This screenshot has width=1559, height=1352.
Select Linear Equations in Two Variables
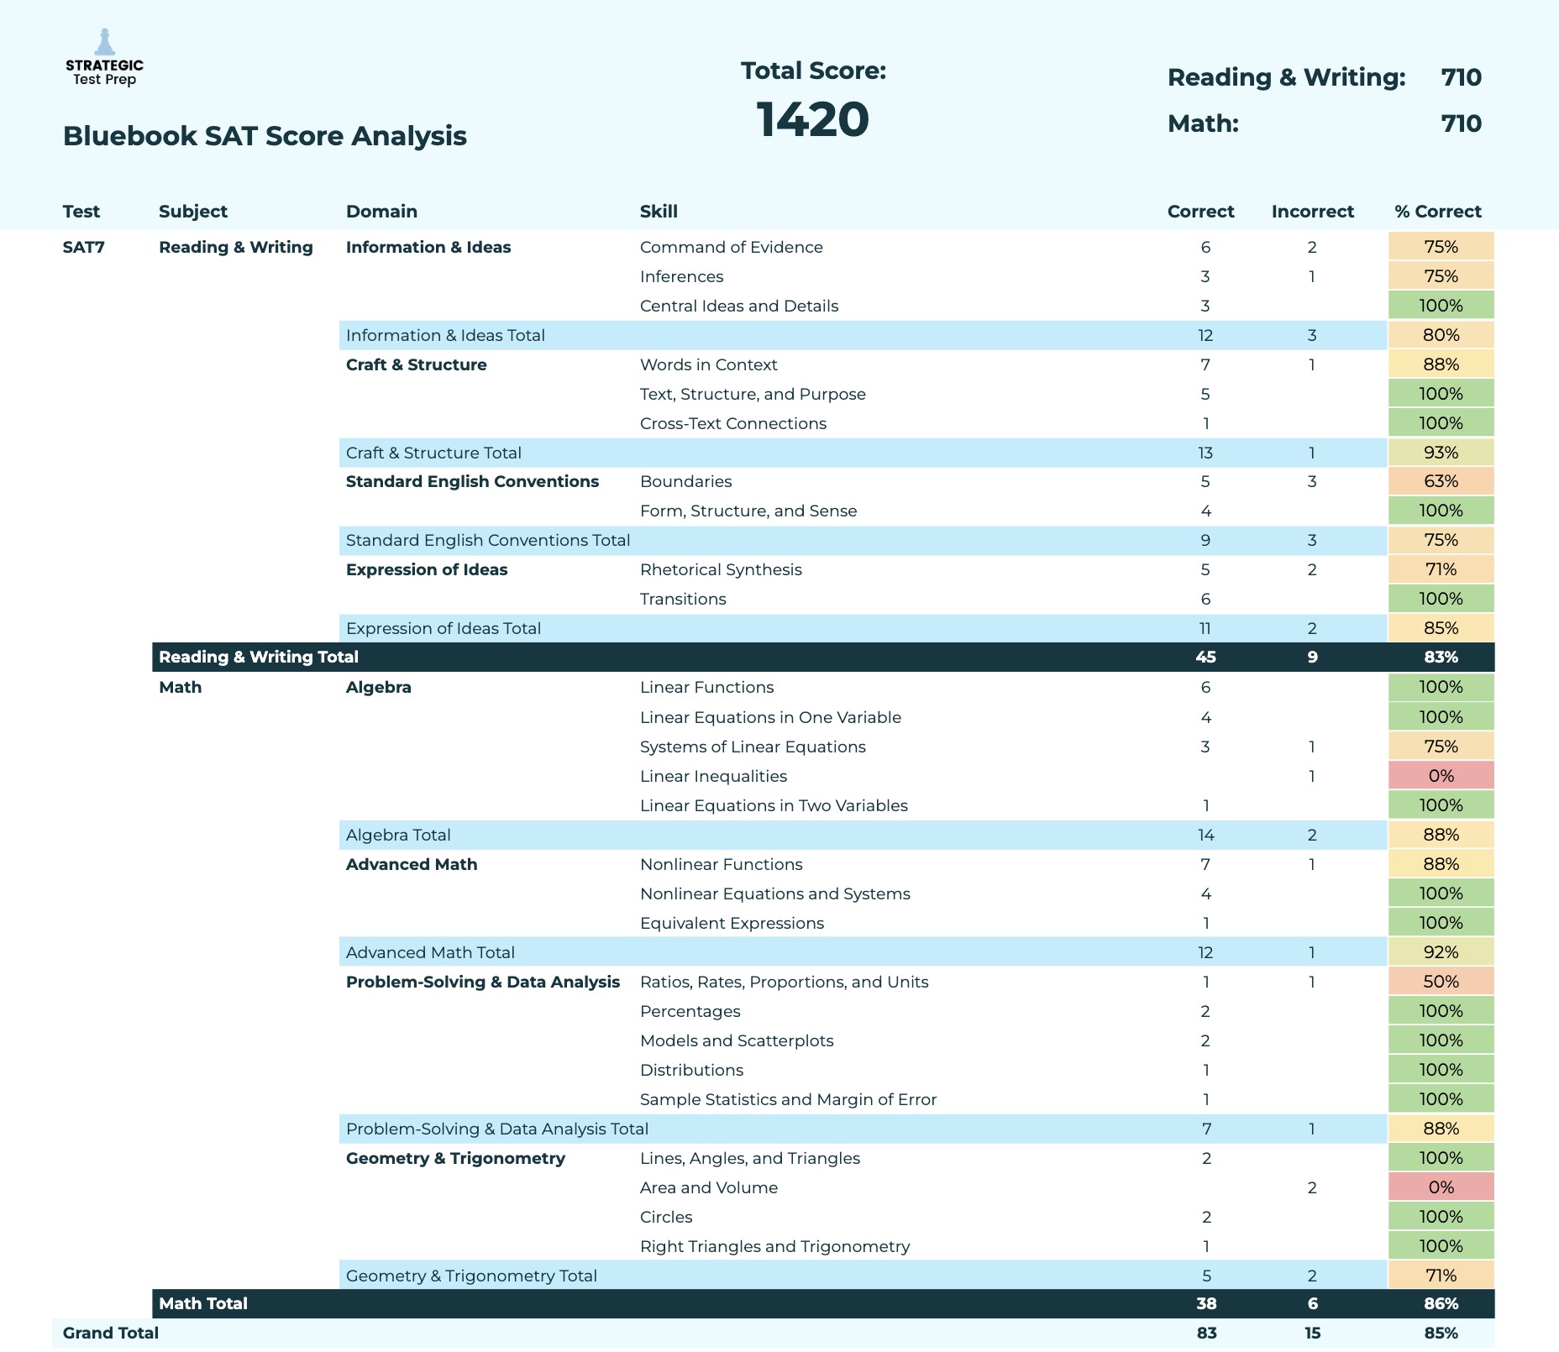point(774,805)
